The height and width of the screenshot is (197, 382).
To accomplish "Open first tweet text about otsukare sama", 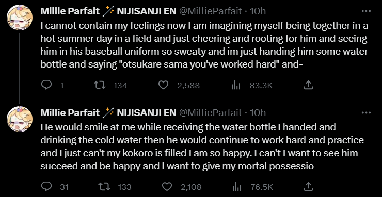I will pyautogui.click(x=204, y=46).
